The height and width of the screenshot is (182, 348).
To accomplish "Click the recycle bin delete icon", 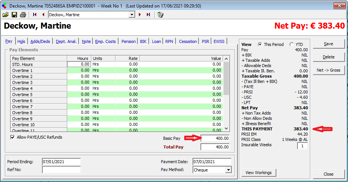I will click(160, 15).
